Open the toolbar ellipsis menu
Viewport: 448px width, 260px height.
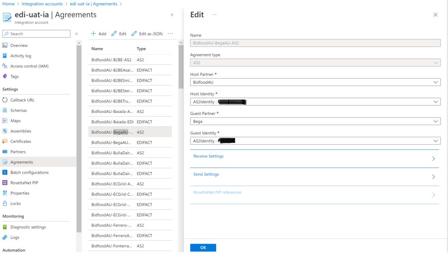170,34
